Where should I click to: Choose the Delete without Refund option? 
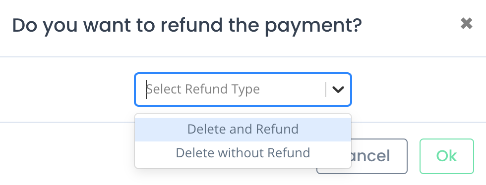[243, 153]
